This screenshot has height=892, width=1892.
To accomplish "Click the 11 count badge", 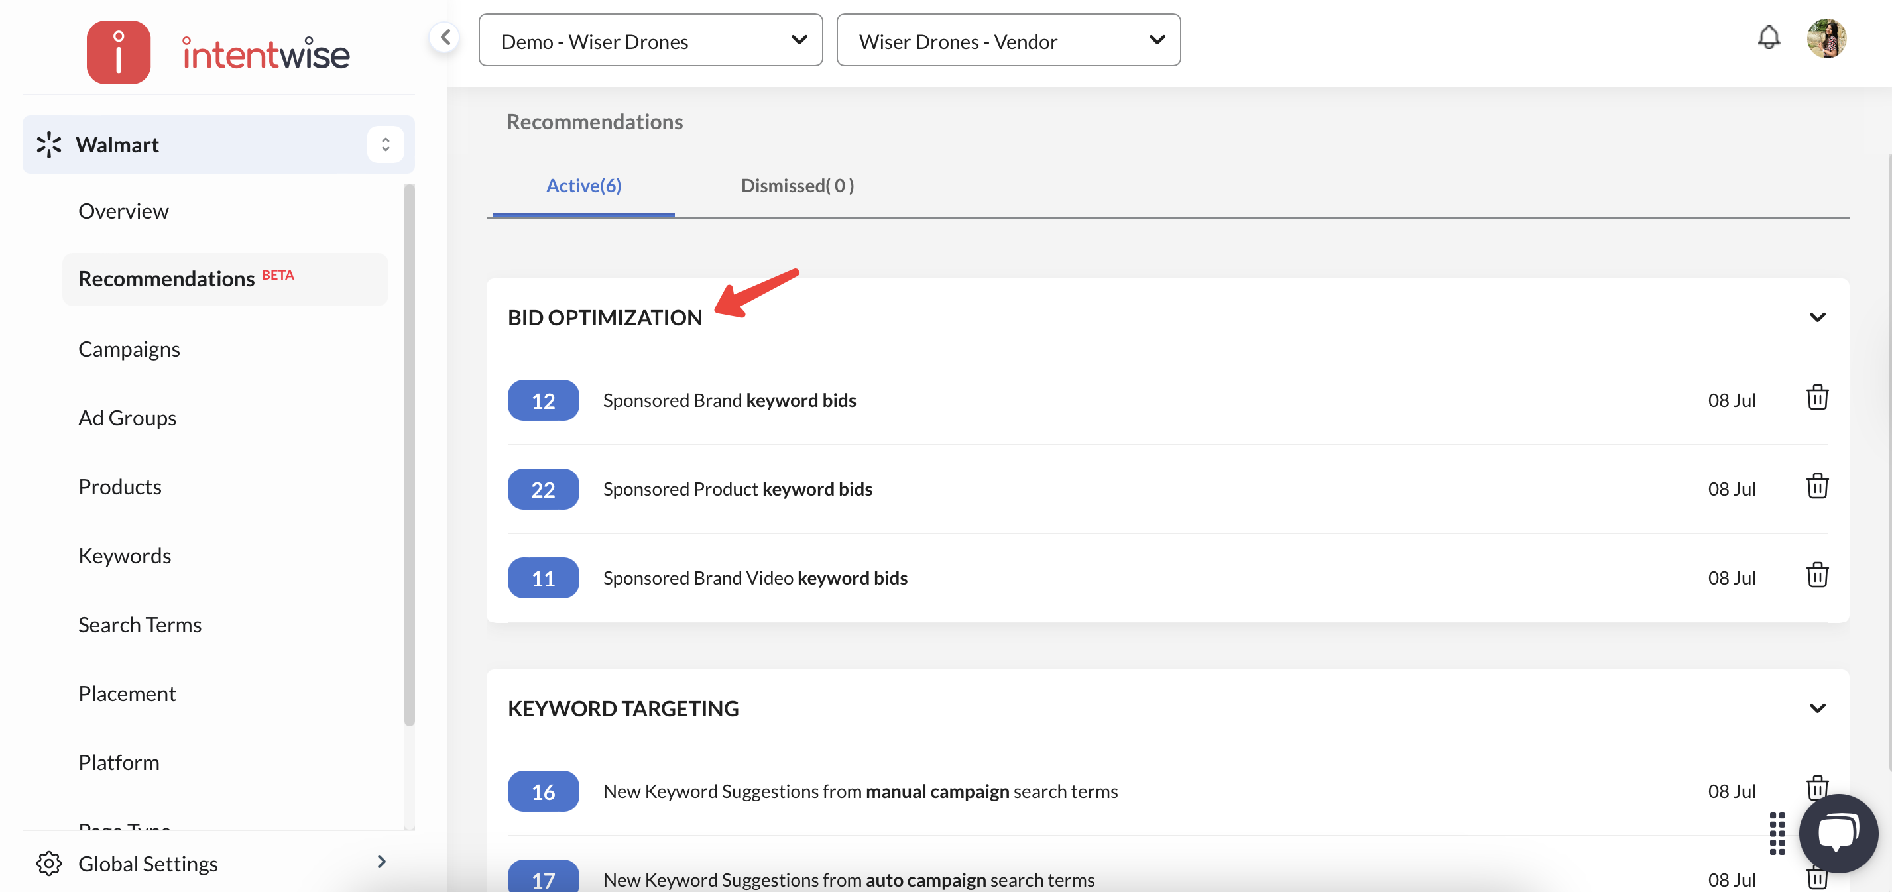I will click(543, 578).
